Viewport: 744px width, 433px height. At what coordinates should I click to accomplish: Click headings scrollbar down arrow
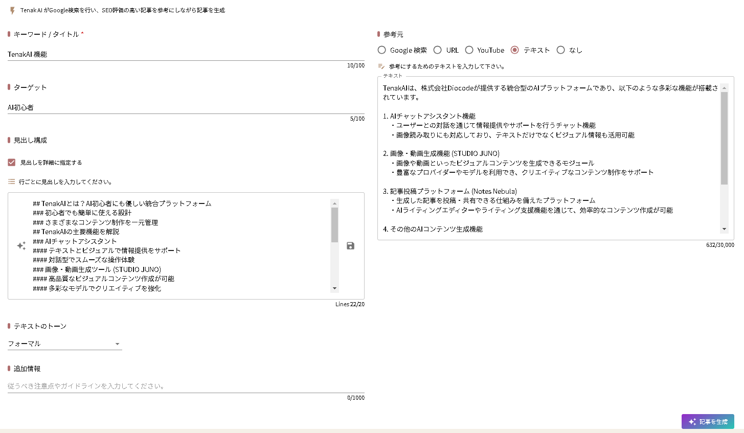coord(335,288)
